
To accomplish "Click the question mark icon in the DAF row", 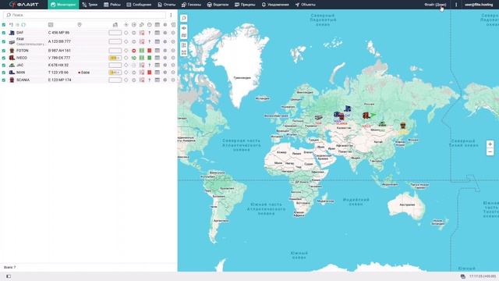I will (149, 33).
